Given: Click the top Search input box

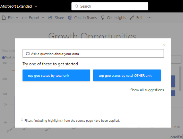Looking at the screenshot, I should (110, 6).
